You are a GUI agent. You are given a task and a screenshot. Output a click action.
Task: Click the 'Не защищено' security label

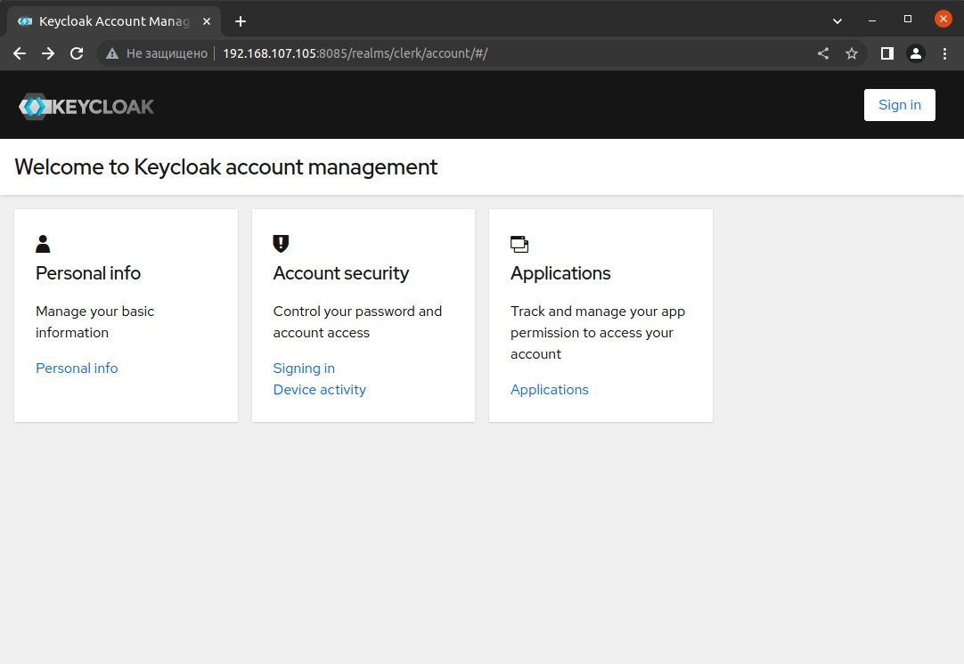(x=167, y=53)
